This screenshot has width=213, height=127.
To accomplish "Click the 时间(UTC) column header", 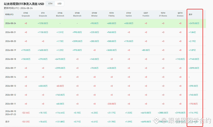I will pyautogui.click(x=9, y=14).
